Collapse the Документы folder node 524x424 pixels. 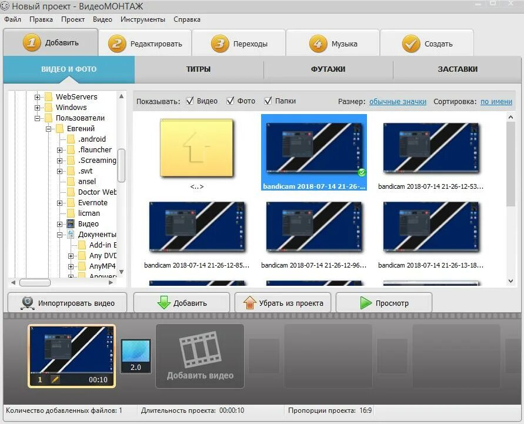tap(59, 235)
